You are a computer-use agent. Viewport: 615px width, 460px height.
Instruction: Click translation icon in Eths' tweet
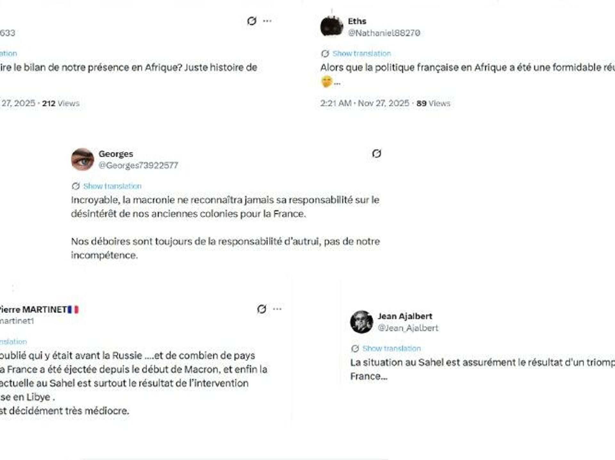[325, 53]
